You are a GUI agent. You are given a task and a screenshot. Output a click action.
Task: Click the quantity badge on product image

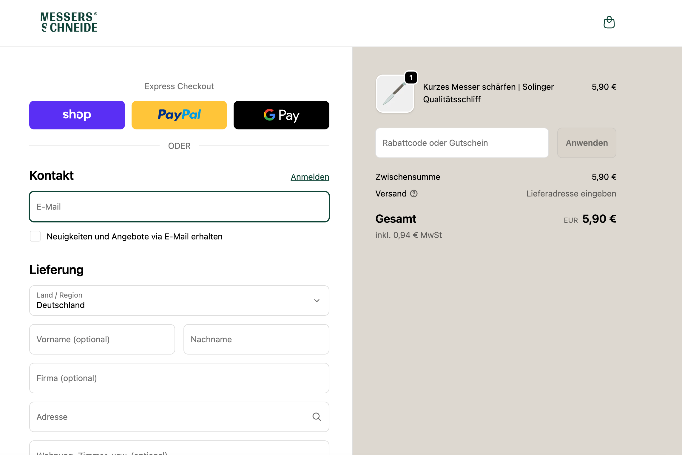tap(411, 78)
